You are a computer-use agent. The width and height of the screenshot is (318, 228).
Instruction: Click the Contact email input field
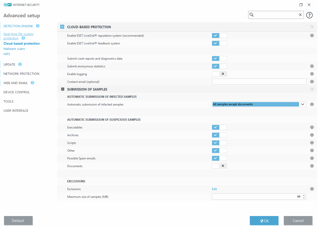click(x=259, y=82)
